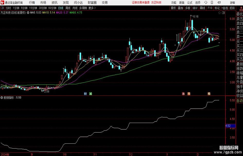This screenshot has width=243, height=156.
Task: Expand the 更多 periods chevron
Action: click(95, 8)
